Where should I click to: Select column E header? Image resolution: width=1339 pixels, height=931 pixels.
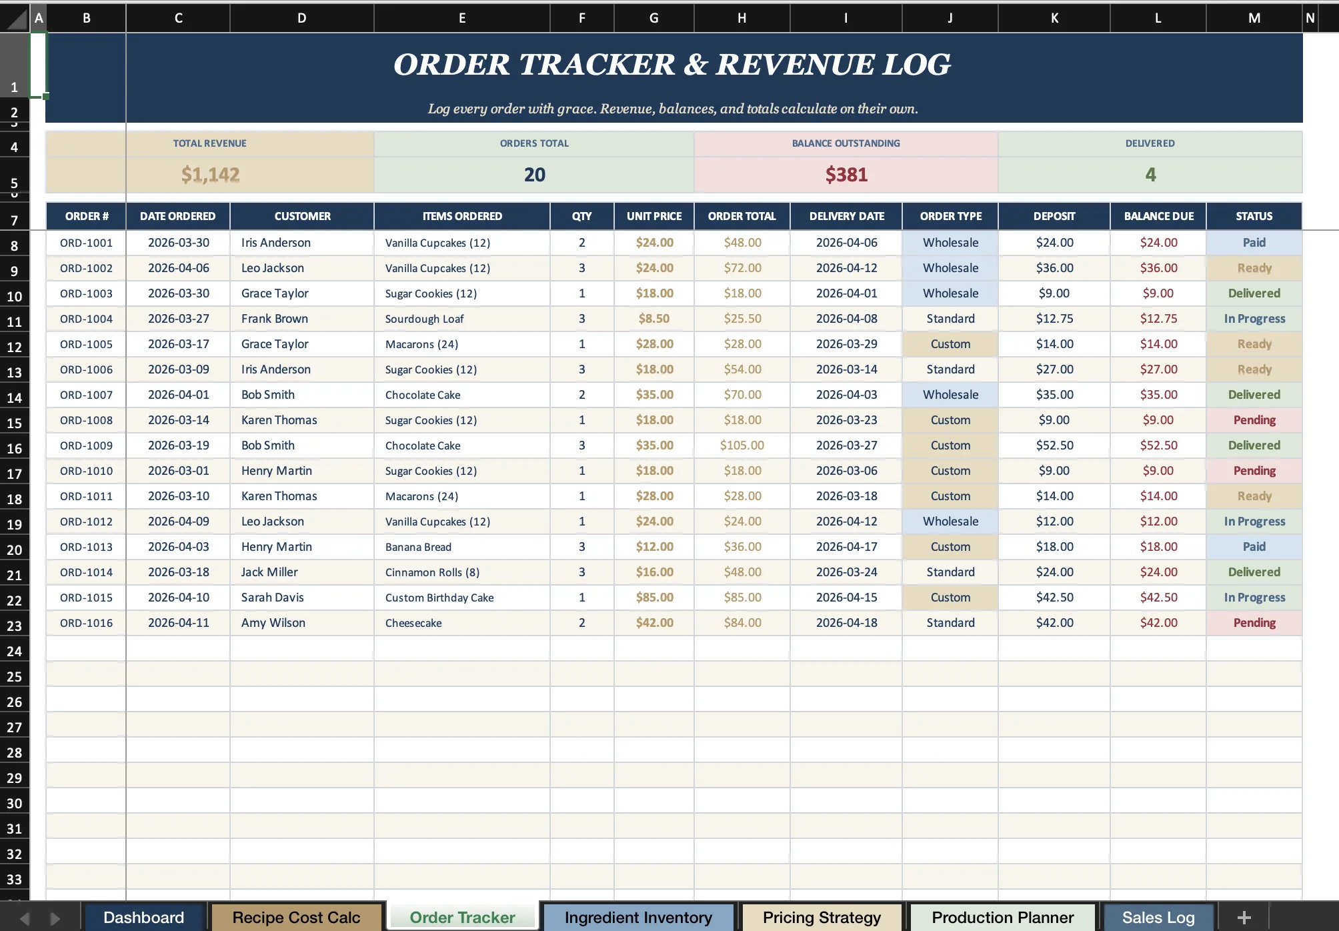[462, 18]
